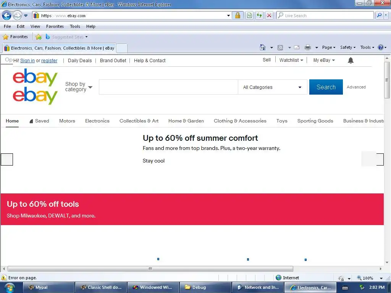
Task: Select the Home navigation tab
Action: click(x=12, y=121)
